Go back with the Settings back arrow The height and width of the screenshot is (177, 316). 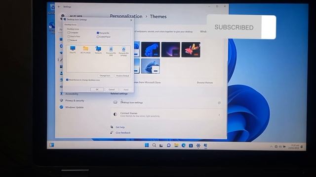[59, 6]
